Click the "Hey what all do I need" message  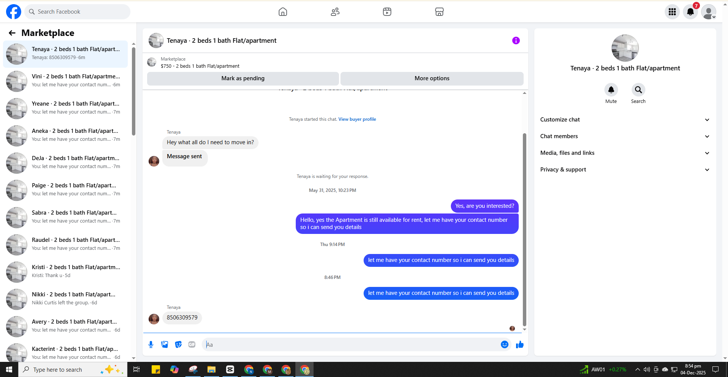[210, 142]
